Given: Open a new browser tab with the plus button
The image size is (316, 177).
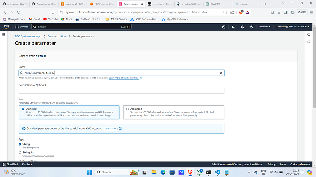Looking at the screenshot, I should click(265, 4).
